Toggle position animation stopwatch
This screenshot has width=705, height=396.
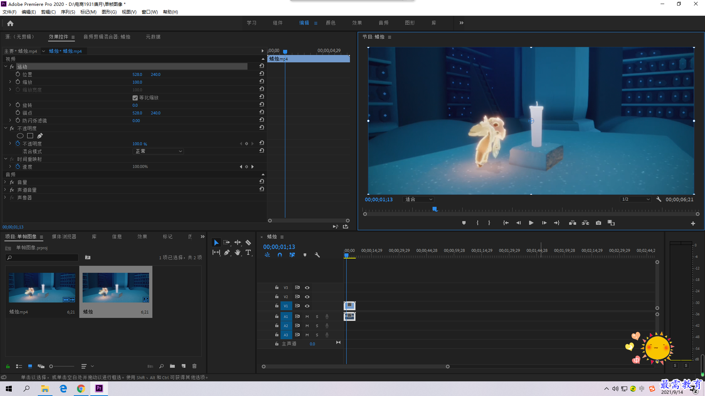(x=18, y=74)
